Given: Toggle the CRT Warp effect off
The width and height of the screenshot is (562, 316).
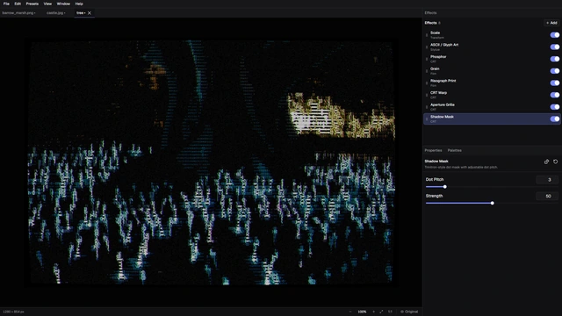Looking at the screenshot, I should click(x=554, y=95).
